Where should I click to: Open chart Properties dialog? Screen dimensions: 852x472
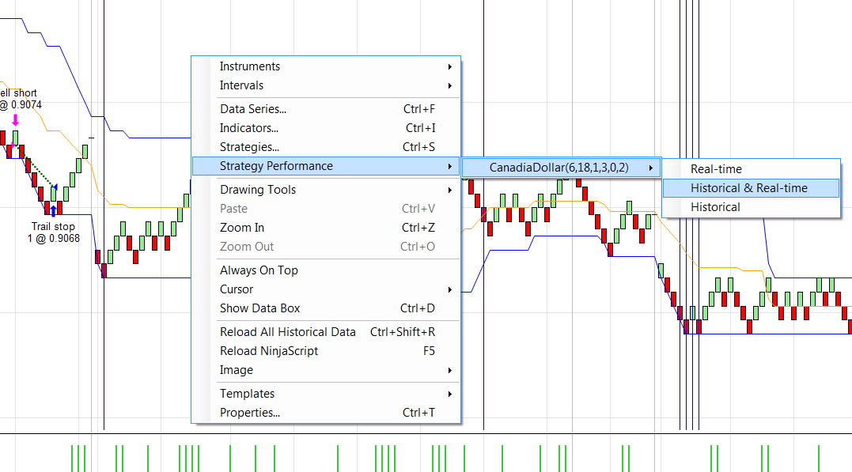pos(249,413)
